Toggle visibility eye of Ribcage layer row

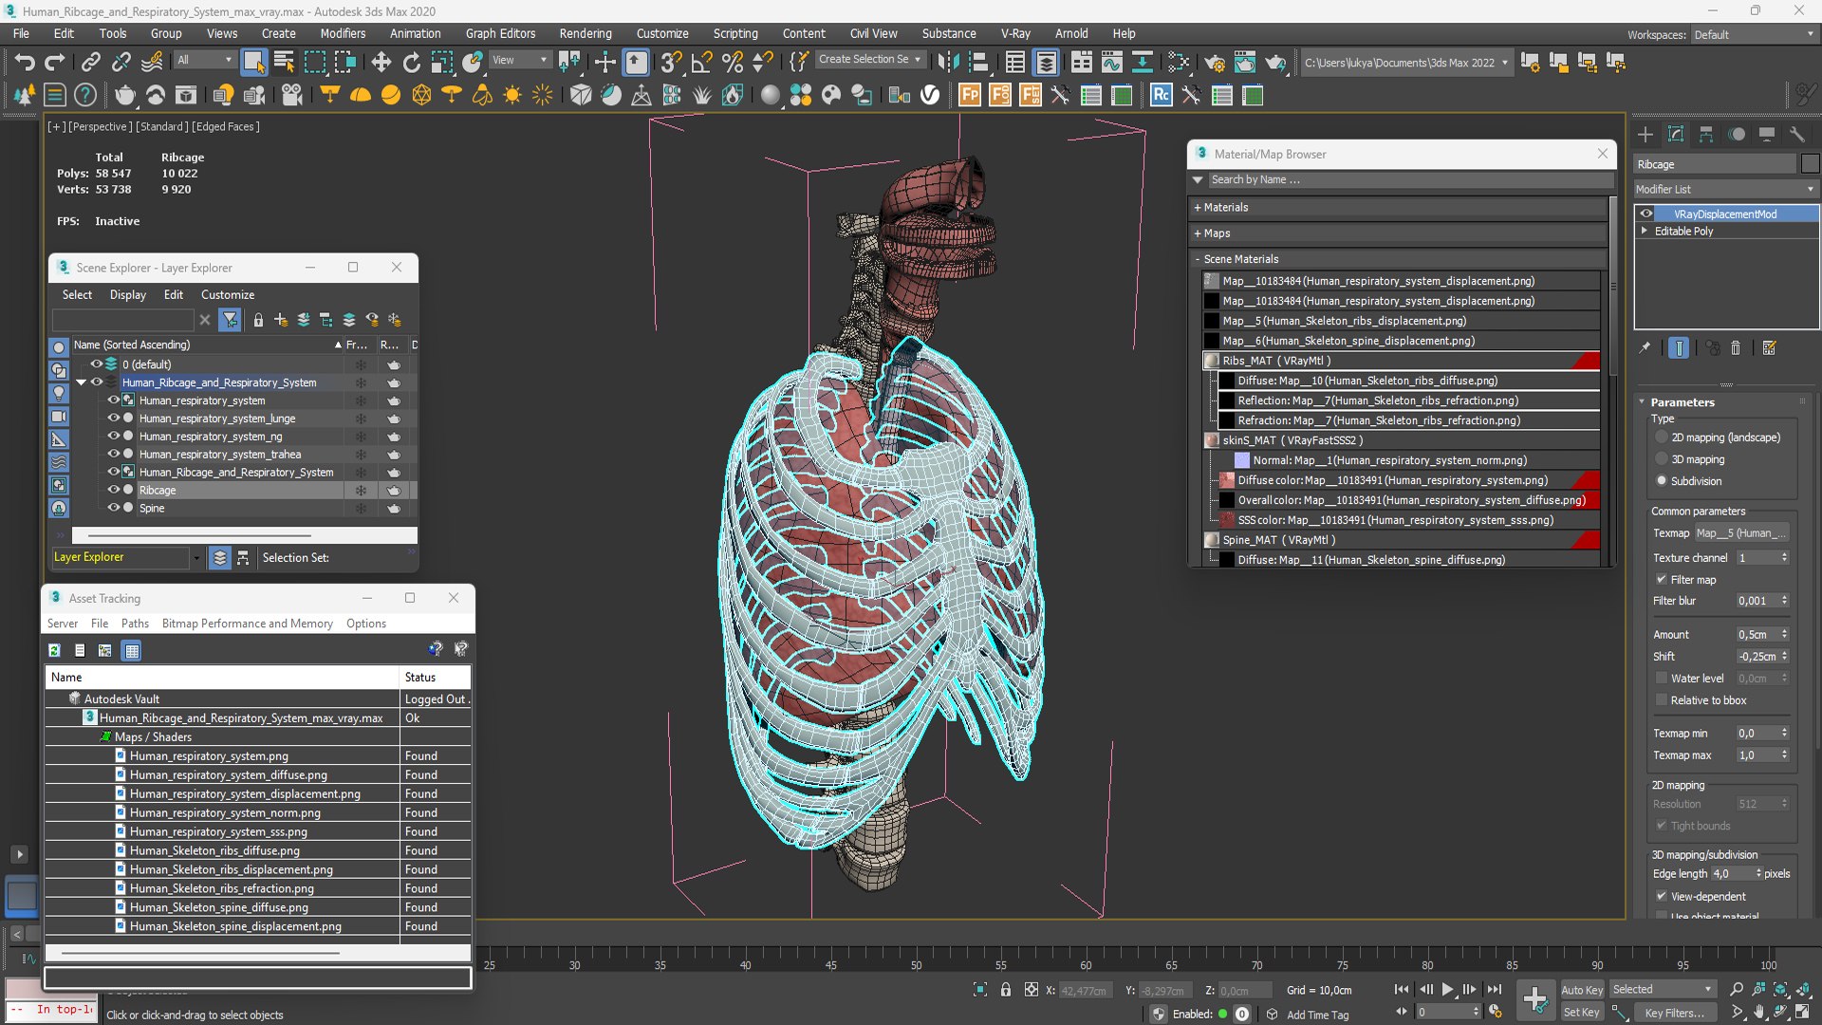coord(113,490)
